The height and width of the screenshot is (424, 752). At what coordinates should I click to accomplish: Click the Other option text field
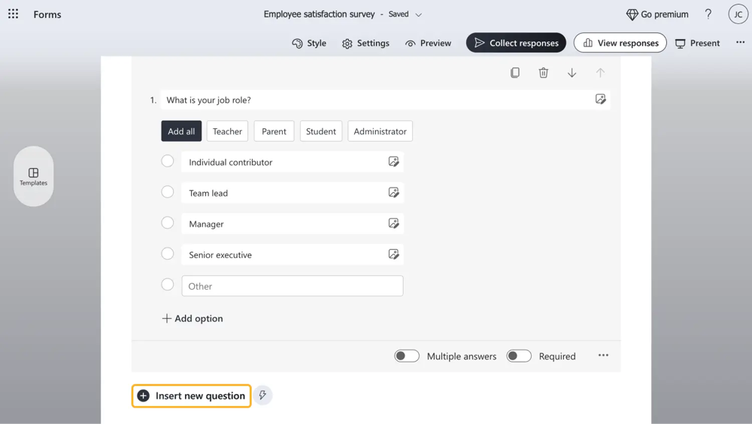(x=292, y=286)
